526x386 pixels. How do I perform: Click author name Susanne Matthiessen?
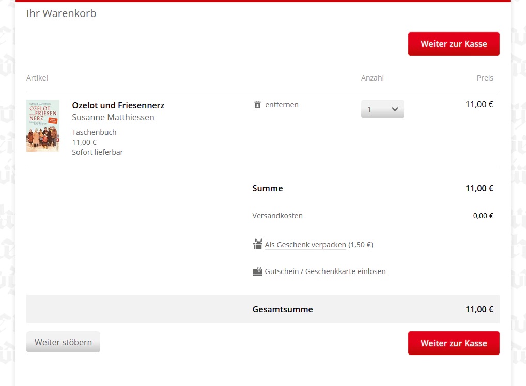click(113, 117)
